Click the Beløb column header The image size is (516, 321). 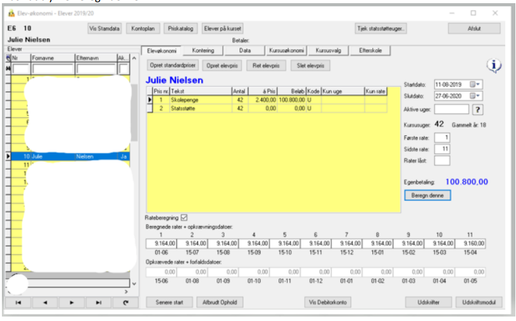[292, 91]
